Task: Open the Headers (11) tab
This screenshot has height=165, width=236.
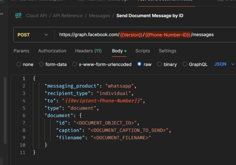Action: (88, 51)
